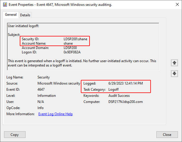182x142 pixels.
Task: Open the Event Log Online Help link
Action: pyautogui.click(x=56, y=114)
